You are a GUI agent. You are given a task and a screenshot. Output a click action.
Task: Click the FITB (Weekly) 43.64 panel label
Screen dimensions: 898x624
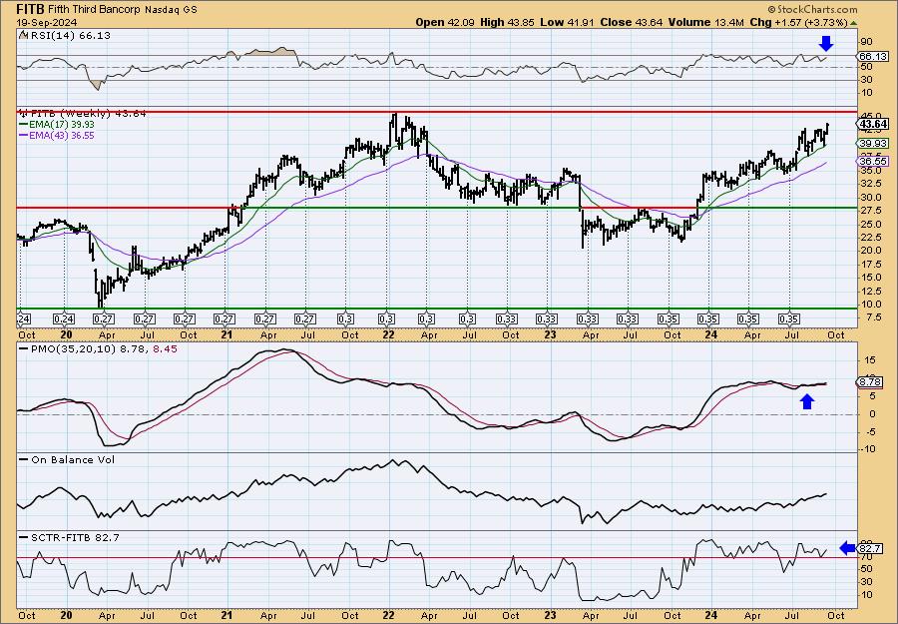pos(88,114)
